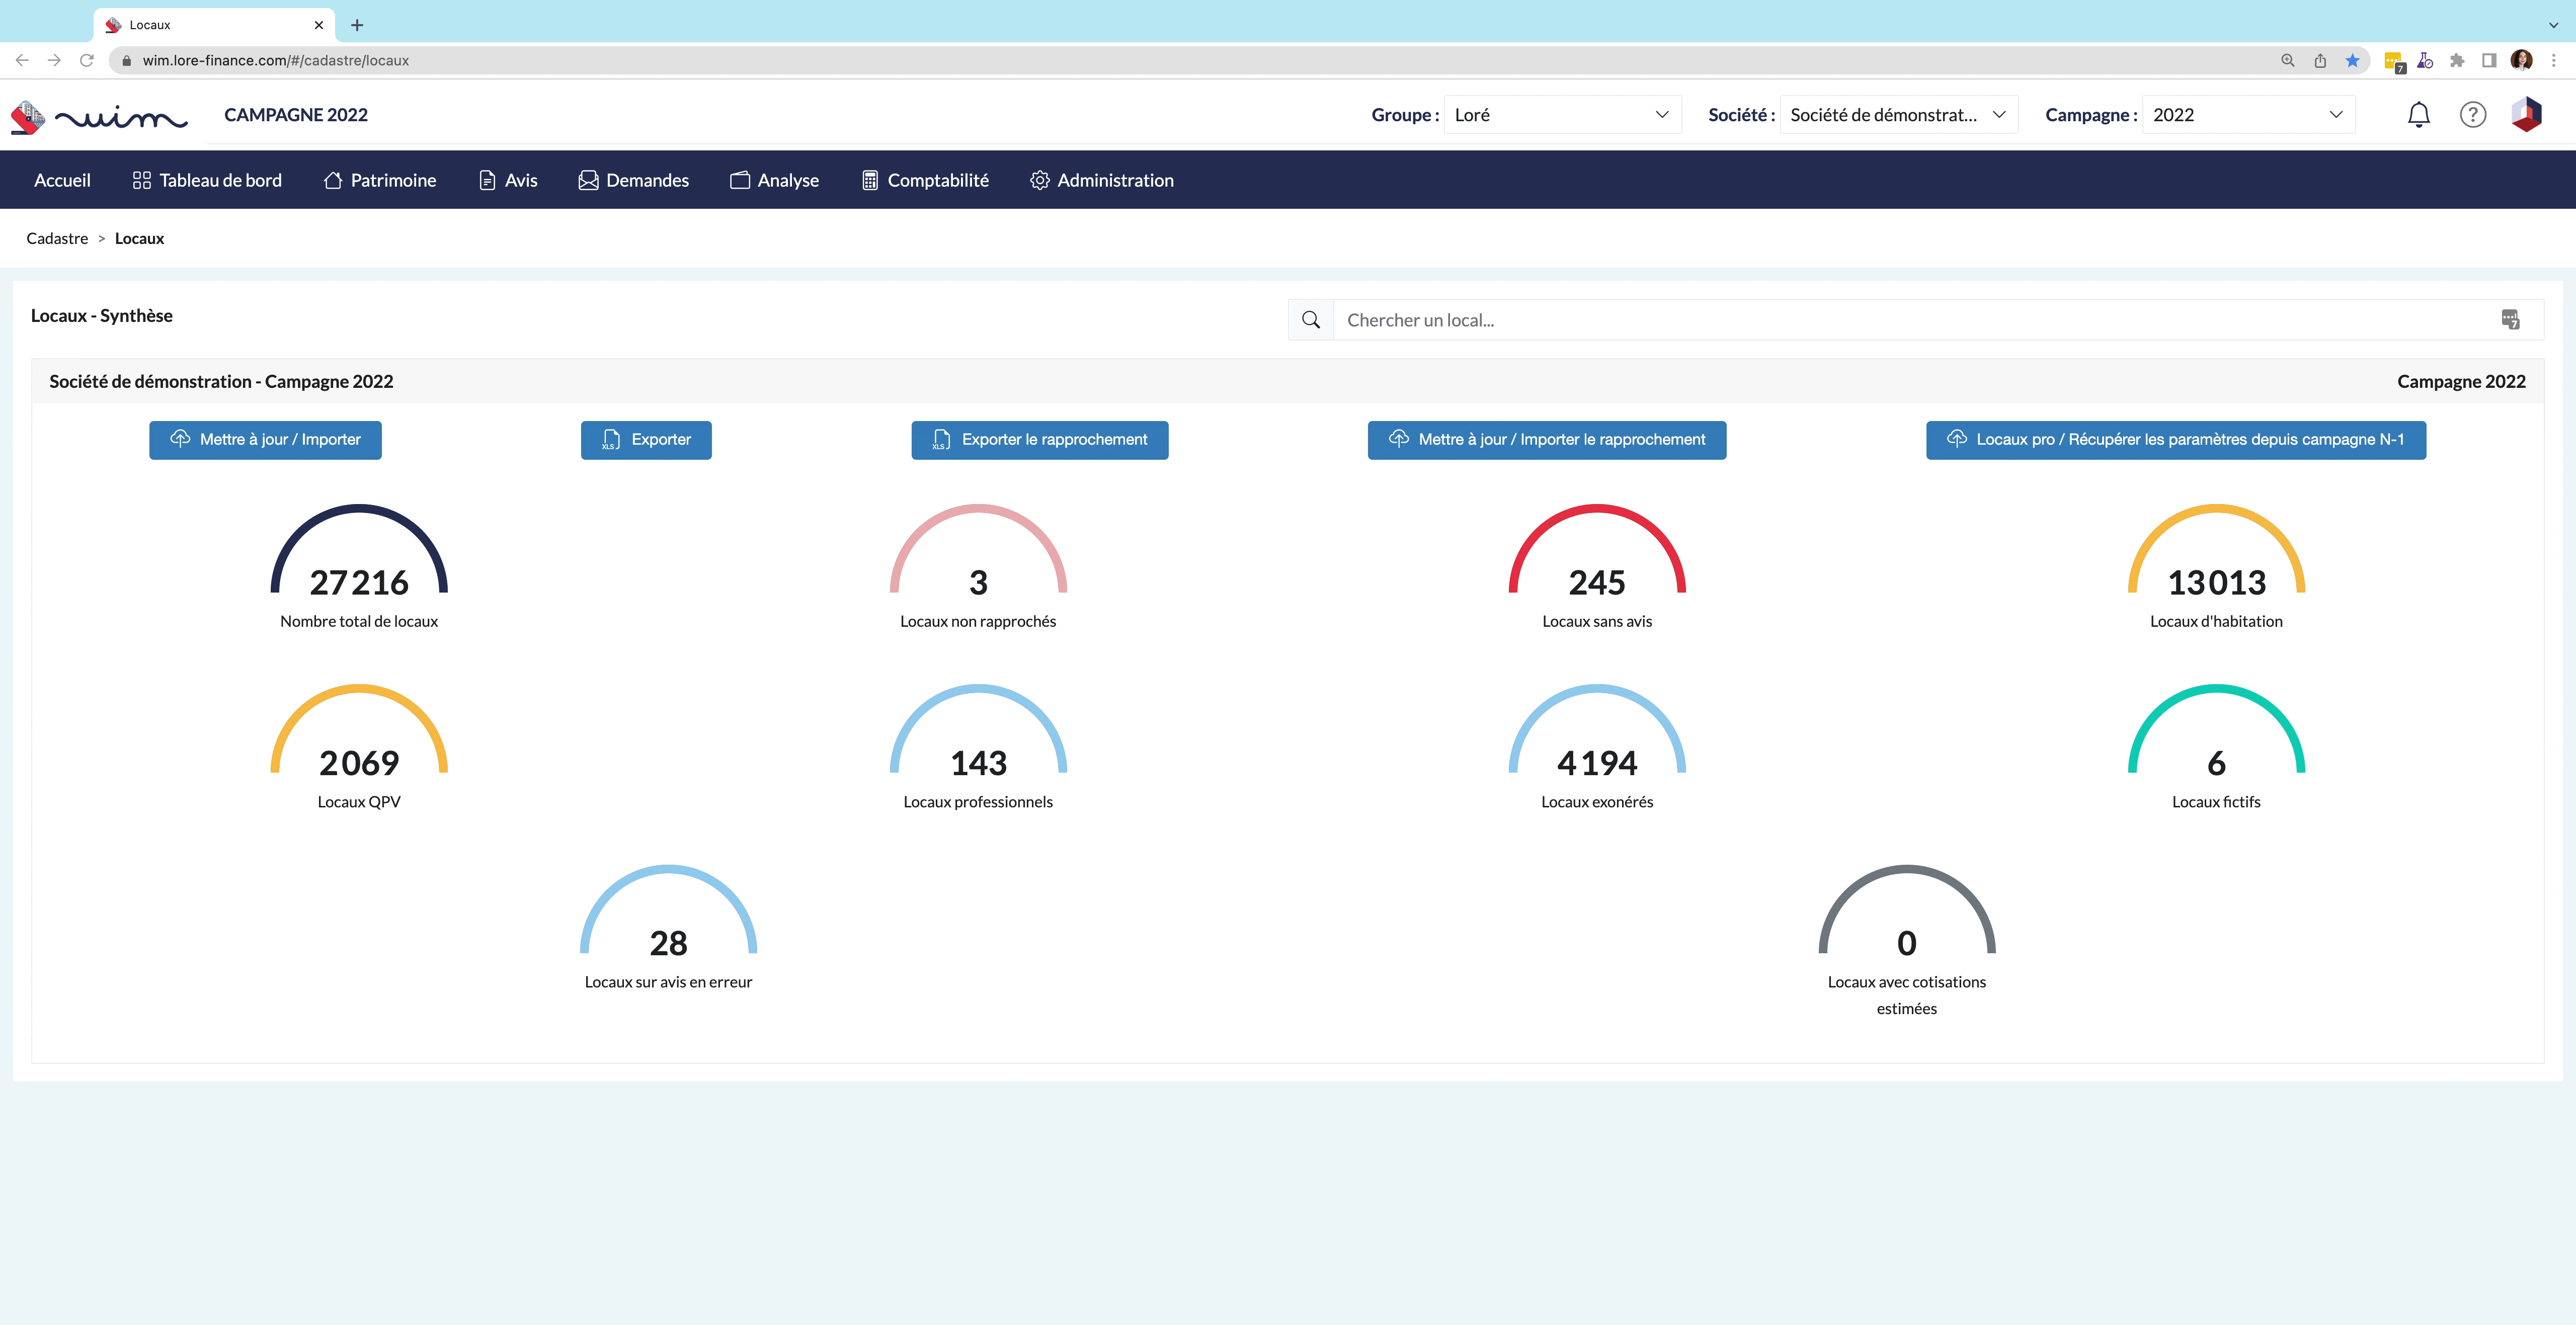
Task: Reload the page in browser
Action: 87,61
